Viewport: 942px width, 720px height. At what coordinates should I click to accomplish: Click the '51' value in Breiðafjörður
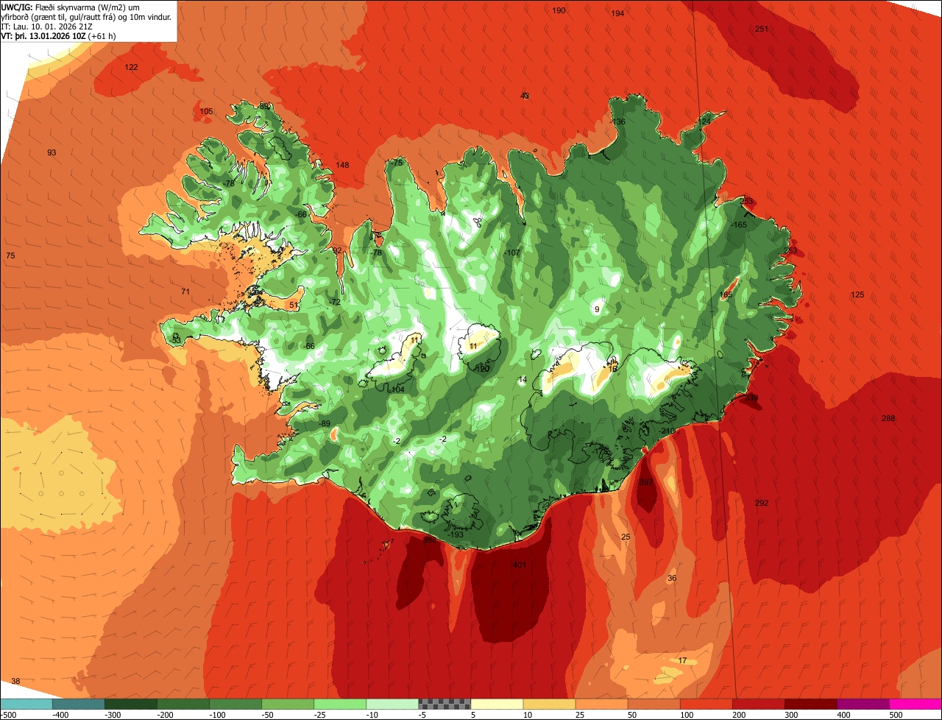294,305
